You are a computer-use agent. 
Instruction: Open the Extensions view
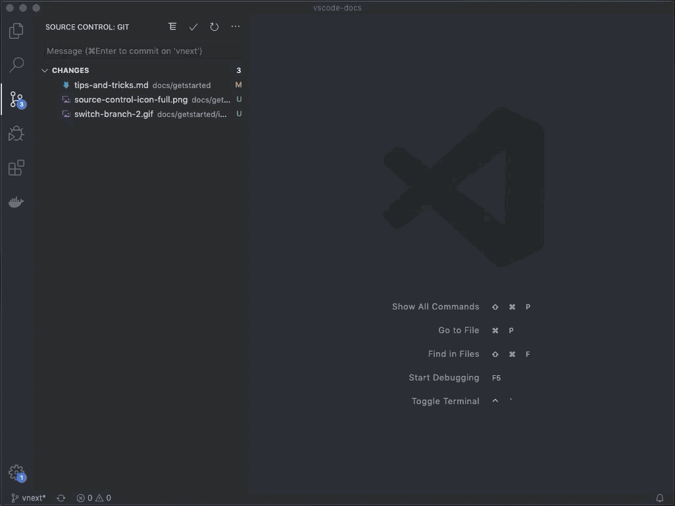pos(16,168)
